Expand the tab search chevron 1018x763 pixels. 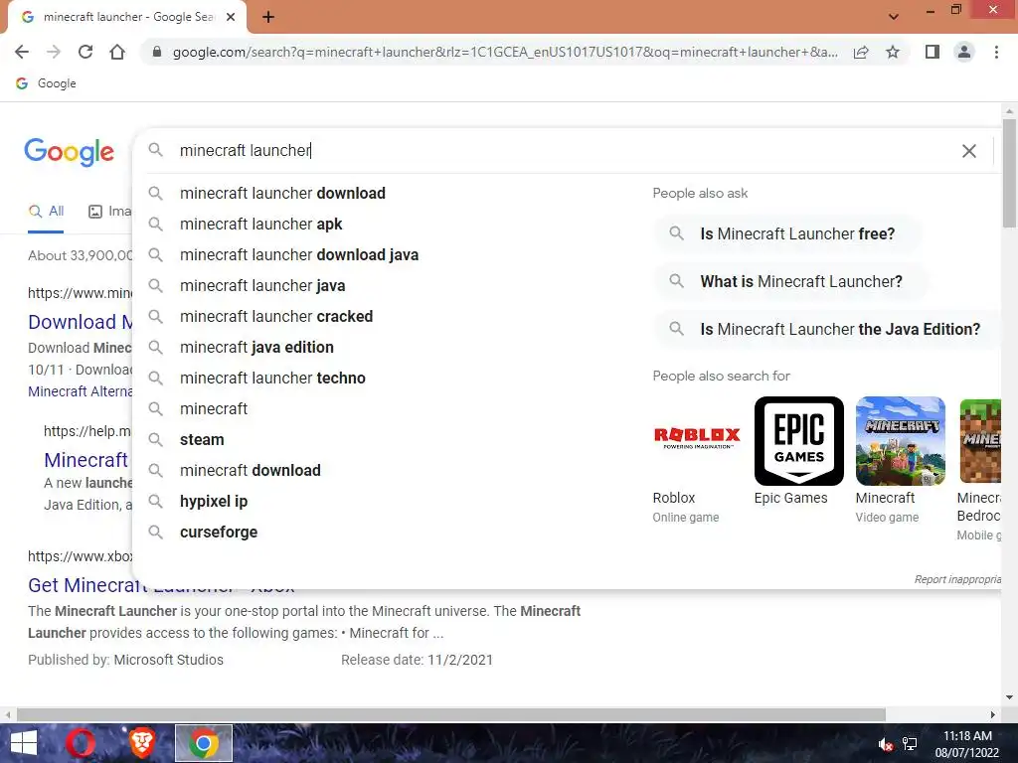(894, 17)
